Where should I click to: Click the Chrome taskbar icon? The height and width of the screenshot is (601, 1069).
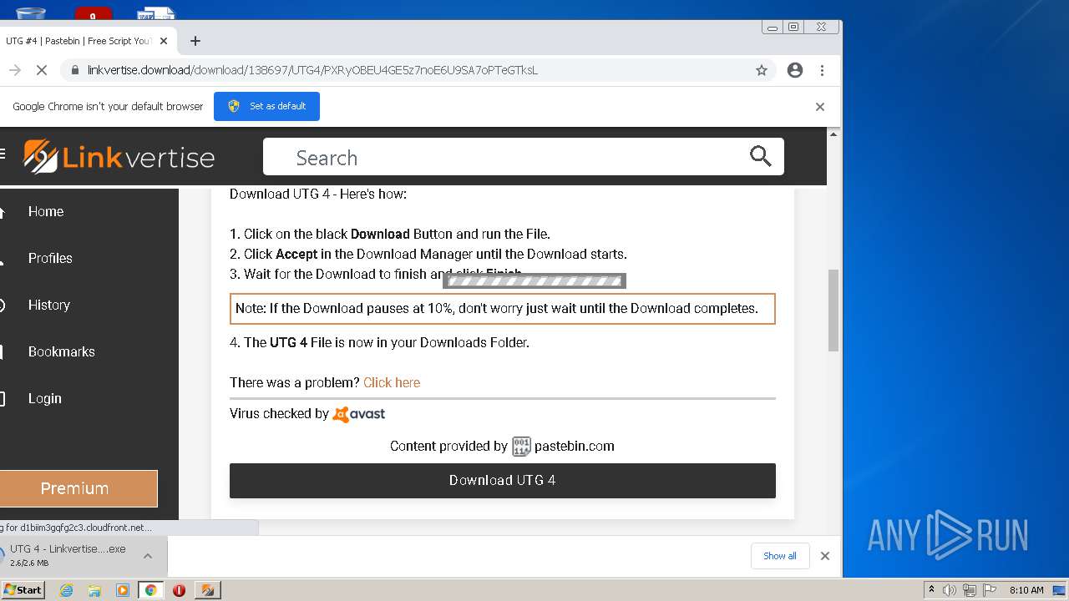(x=151, y=590)
